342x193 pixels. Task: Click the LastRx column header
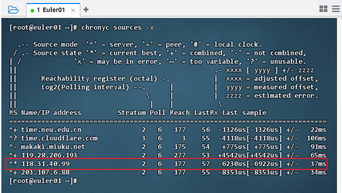[x=206, y=113]
